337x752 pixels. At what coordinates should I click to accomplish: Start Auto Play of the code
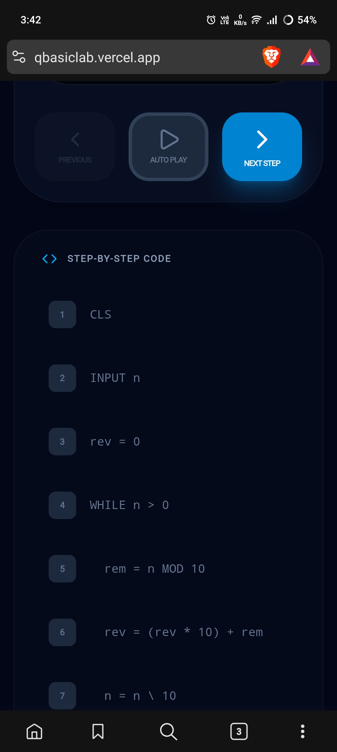(x=168, y=147)
